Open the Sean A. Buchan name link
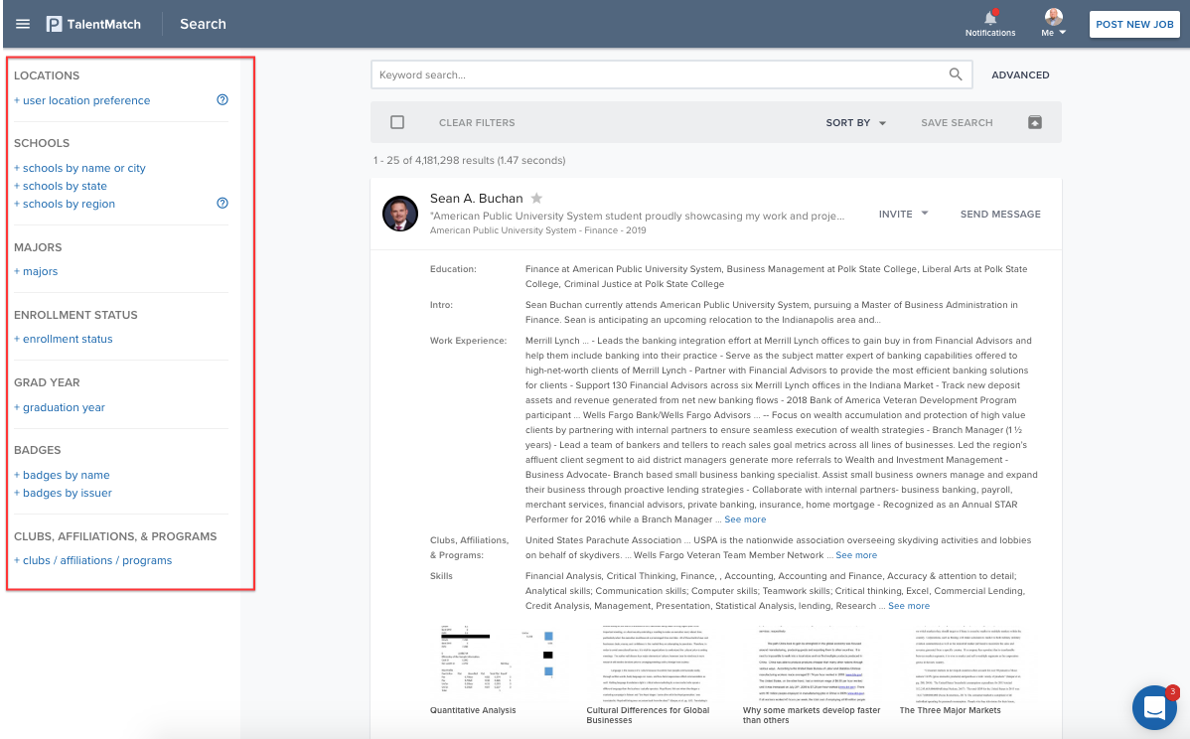 476,198
